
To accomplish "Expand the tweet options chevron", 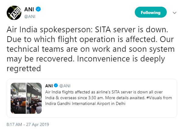I will point(174,12).
